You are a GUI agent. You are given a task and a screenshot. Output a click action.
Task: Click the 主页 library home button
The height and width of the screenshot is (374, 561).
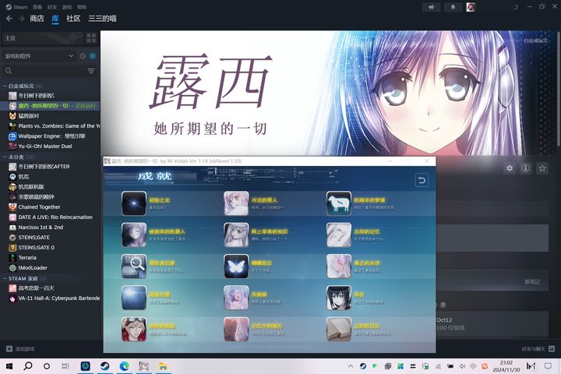tap(43, 38)
